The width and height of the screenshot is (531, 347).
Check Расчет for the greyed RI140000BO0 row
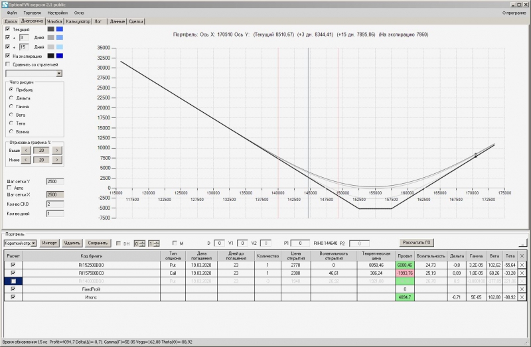pos(13,281)
